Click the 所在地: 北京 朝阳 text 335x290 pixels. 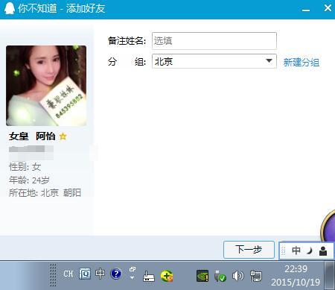(45, 192)
